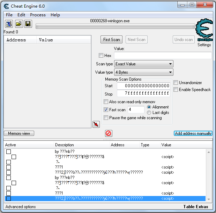Click the Stop address field
Image resolution: width=216 pixels, height=213 pixels.
[143, 93]
